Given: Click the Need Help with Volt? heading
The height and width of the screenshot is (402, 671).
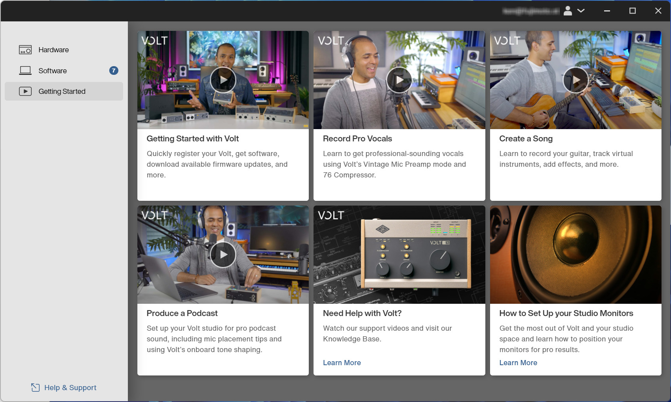Looking at the screenshot, I should [x=362, y=313].
